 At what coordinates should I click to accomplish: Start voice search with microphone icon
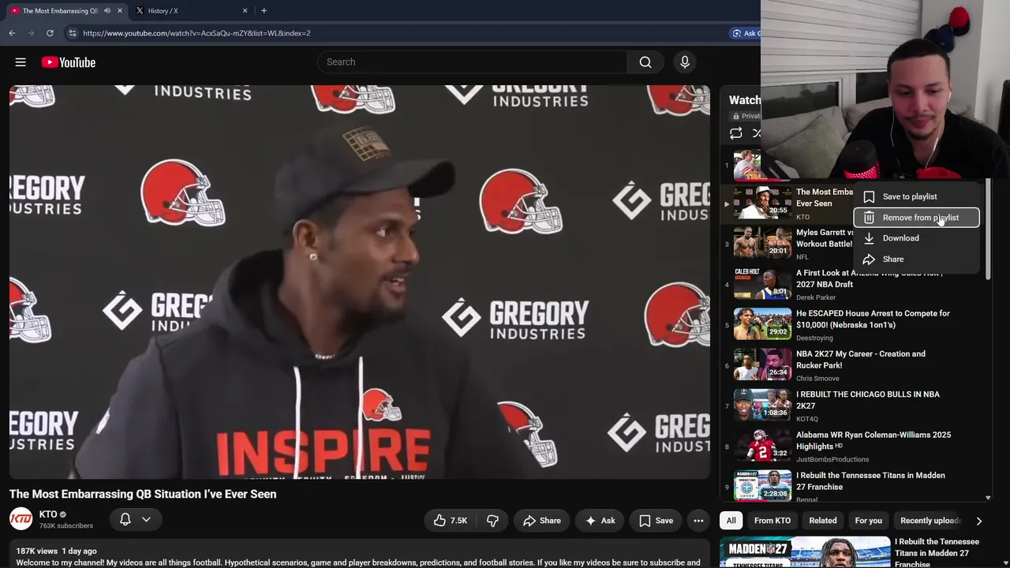(x=685, y=62)
